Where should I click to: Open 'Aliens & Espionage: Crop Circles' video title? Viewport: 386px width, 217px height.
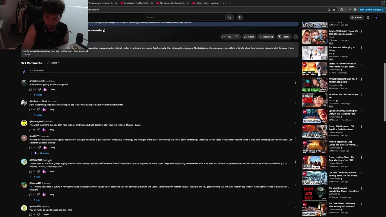click(x=343, y=143)
